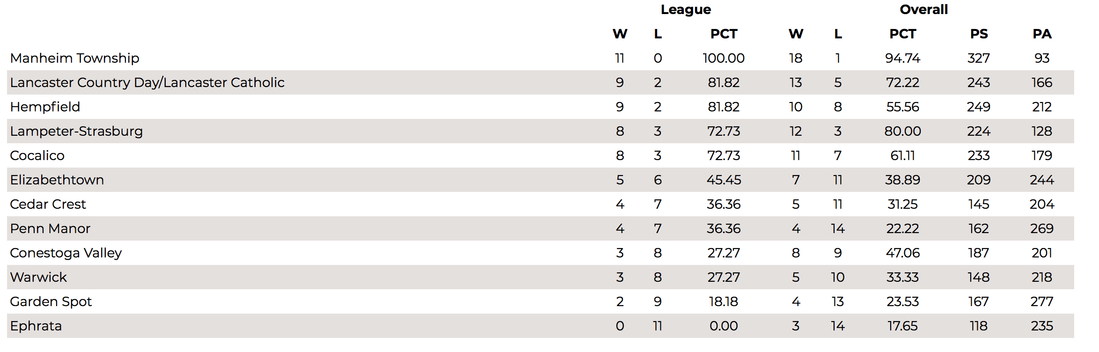Click Manheim Township's 327 points scored value
The image size is (1099, 352).
979,58
